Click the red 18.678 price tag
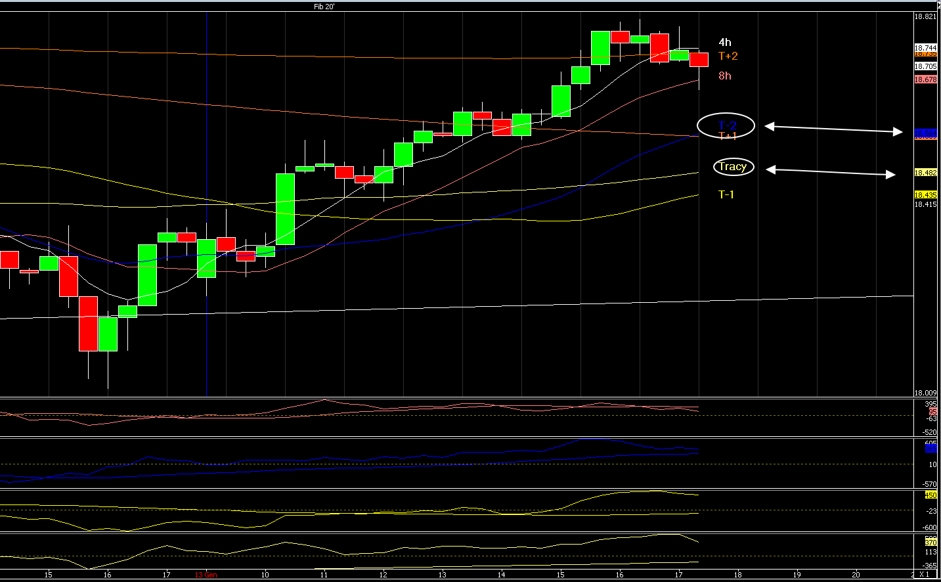 point(926,79)
